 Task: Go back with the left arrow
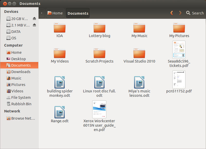coord(172,13)
